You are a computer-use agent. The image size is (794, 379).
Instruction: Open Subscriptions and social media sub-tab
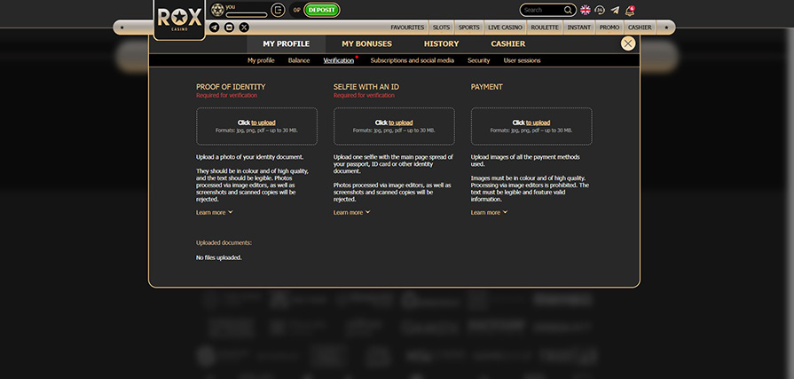click(413, 60)
